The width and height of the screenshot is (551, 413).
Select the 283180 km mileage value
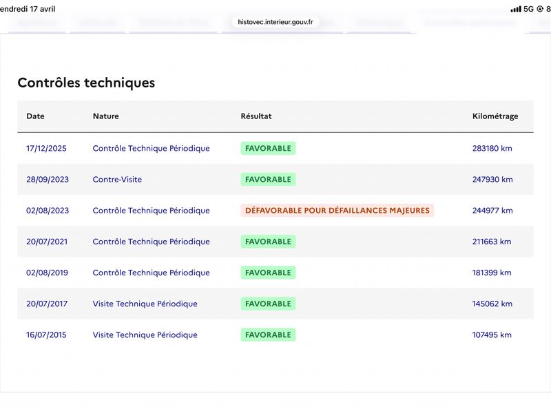pos(492,148)
